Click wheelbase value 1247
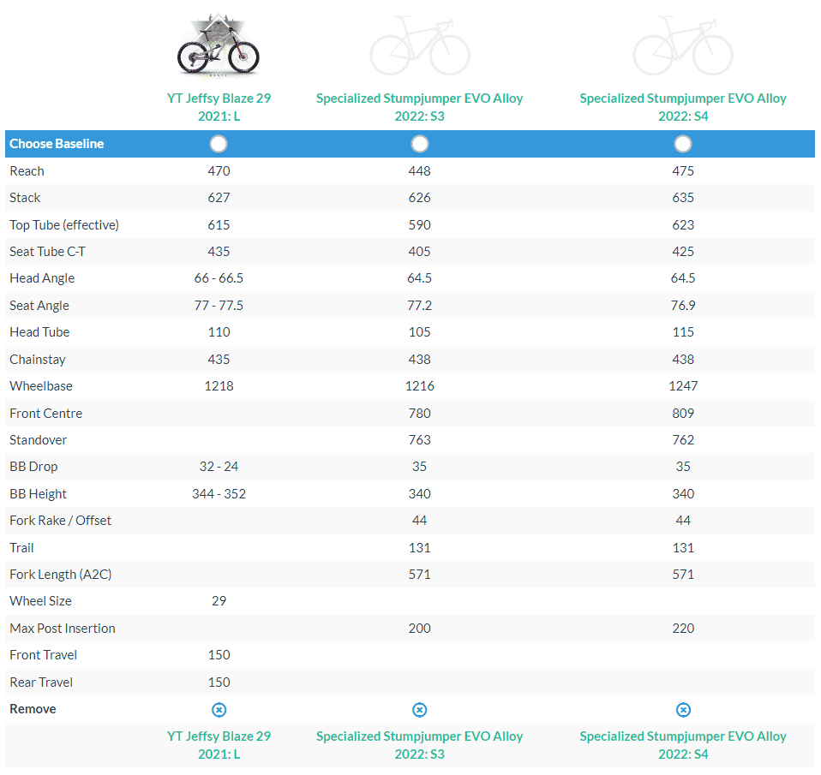The width and height of the screenshot is (821, 775). tap(683, 386)
